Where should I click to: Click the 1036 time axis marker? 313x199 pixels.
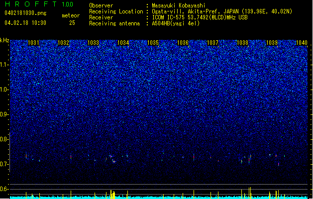[x=183, y=43]
